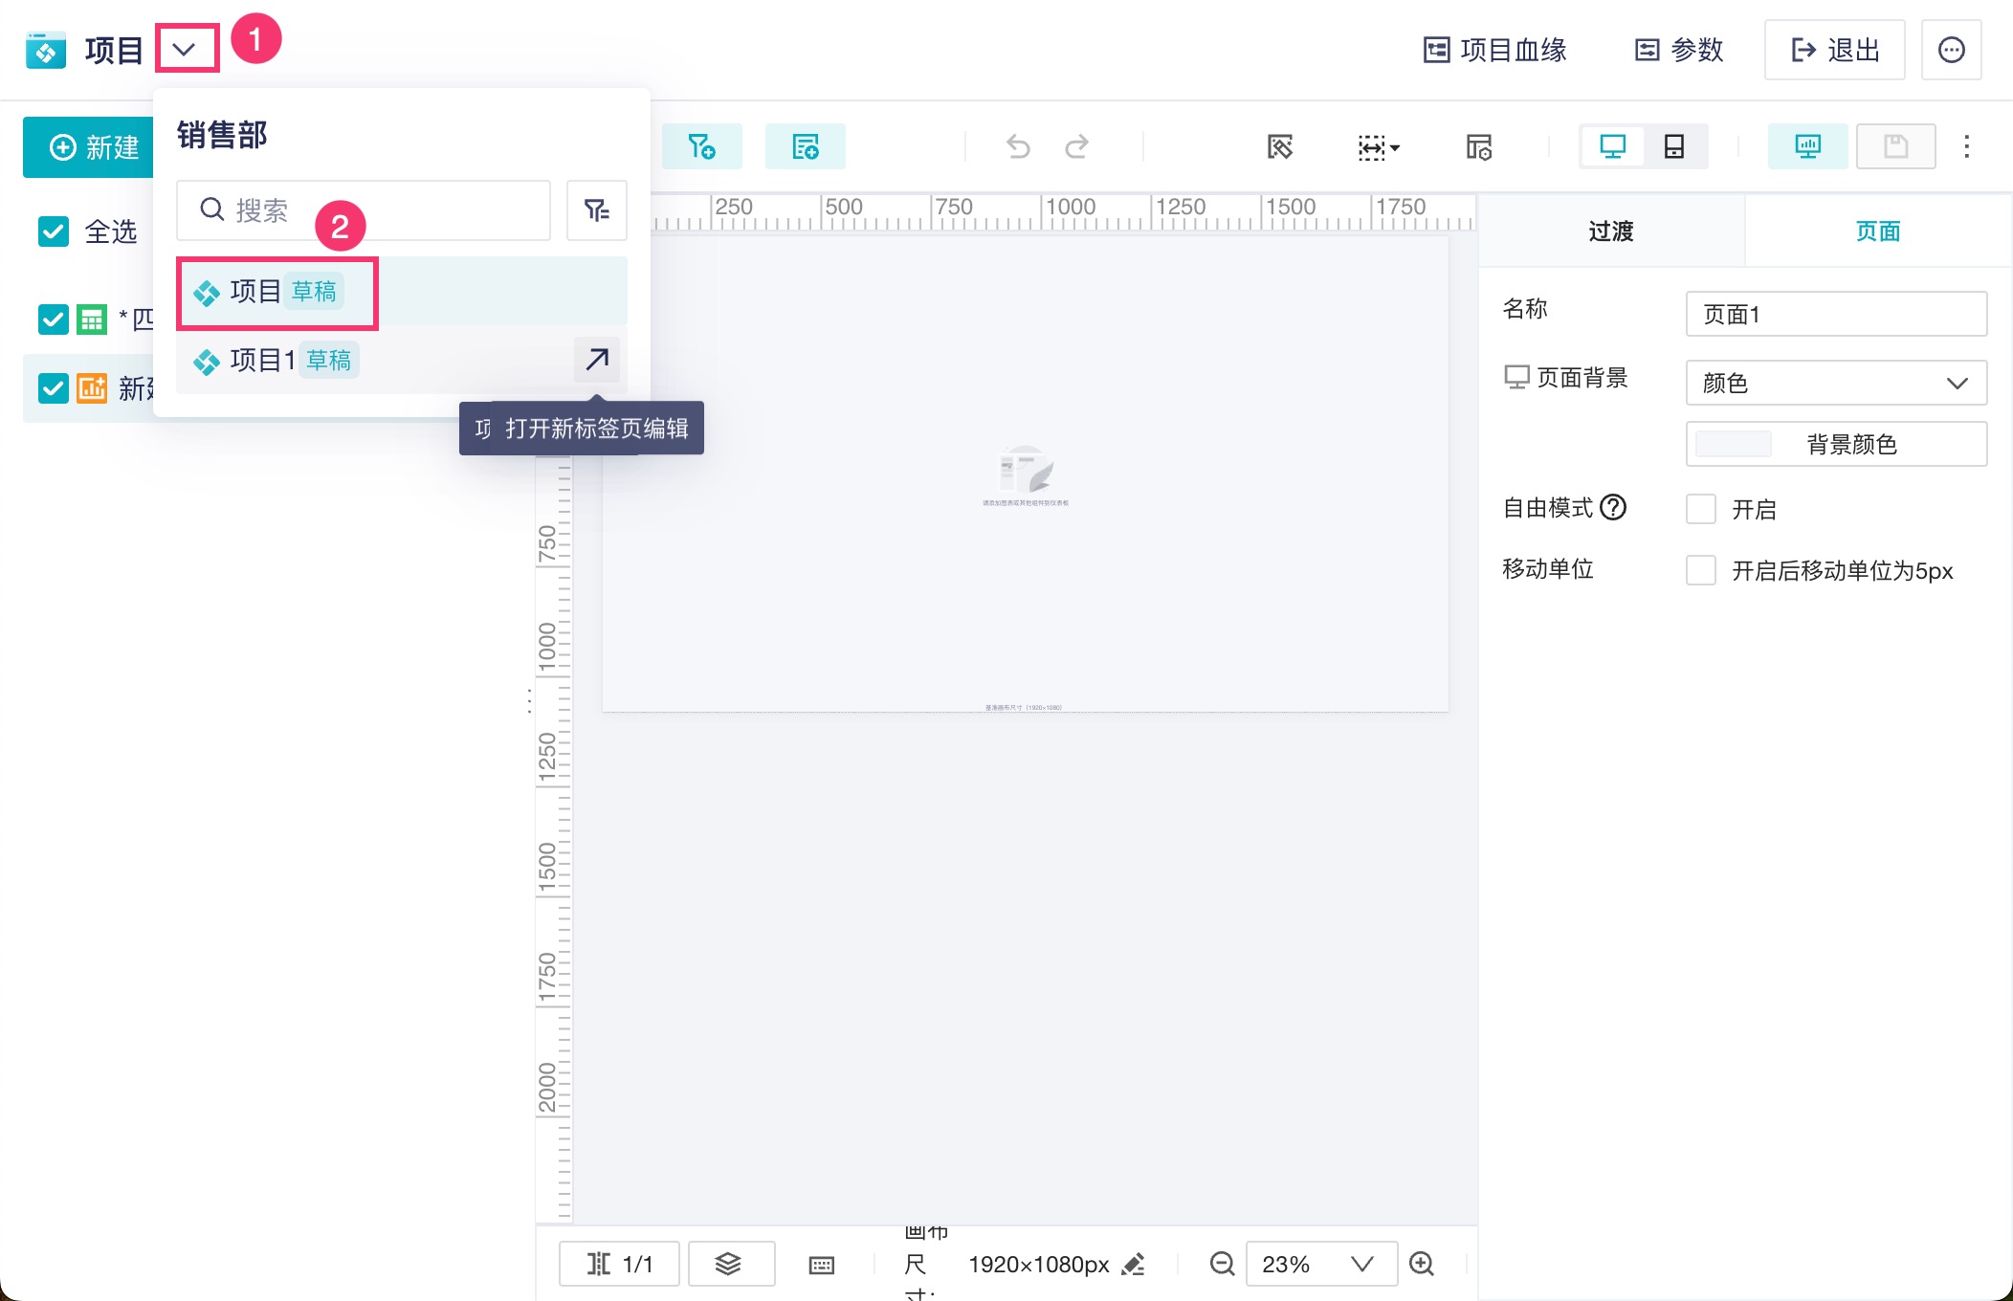Collapse the 项目 dropdown chevron
Image resolution: width=2013 pixels, height=1301 pixels.
[x=186, y=49]
